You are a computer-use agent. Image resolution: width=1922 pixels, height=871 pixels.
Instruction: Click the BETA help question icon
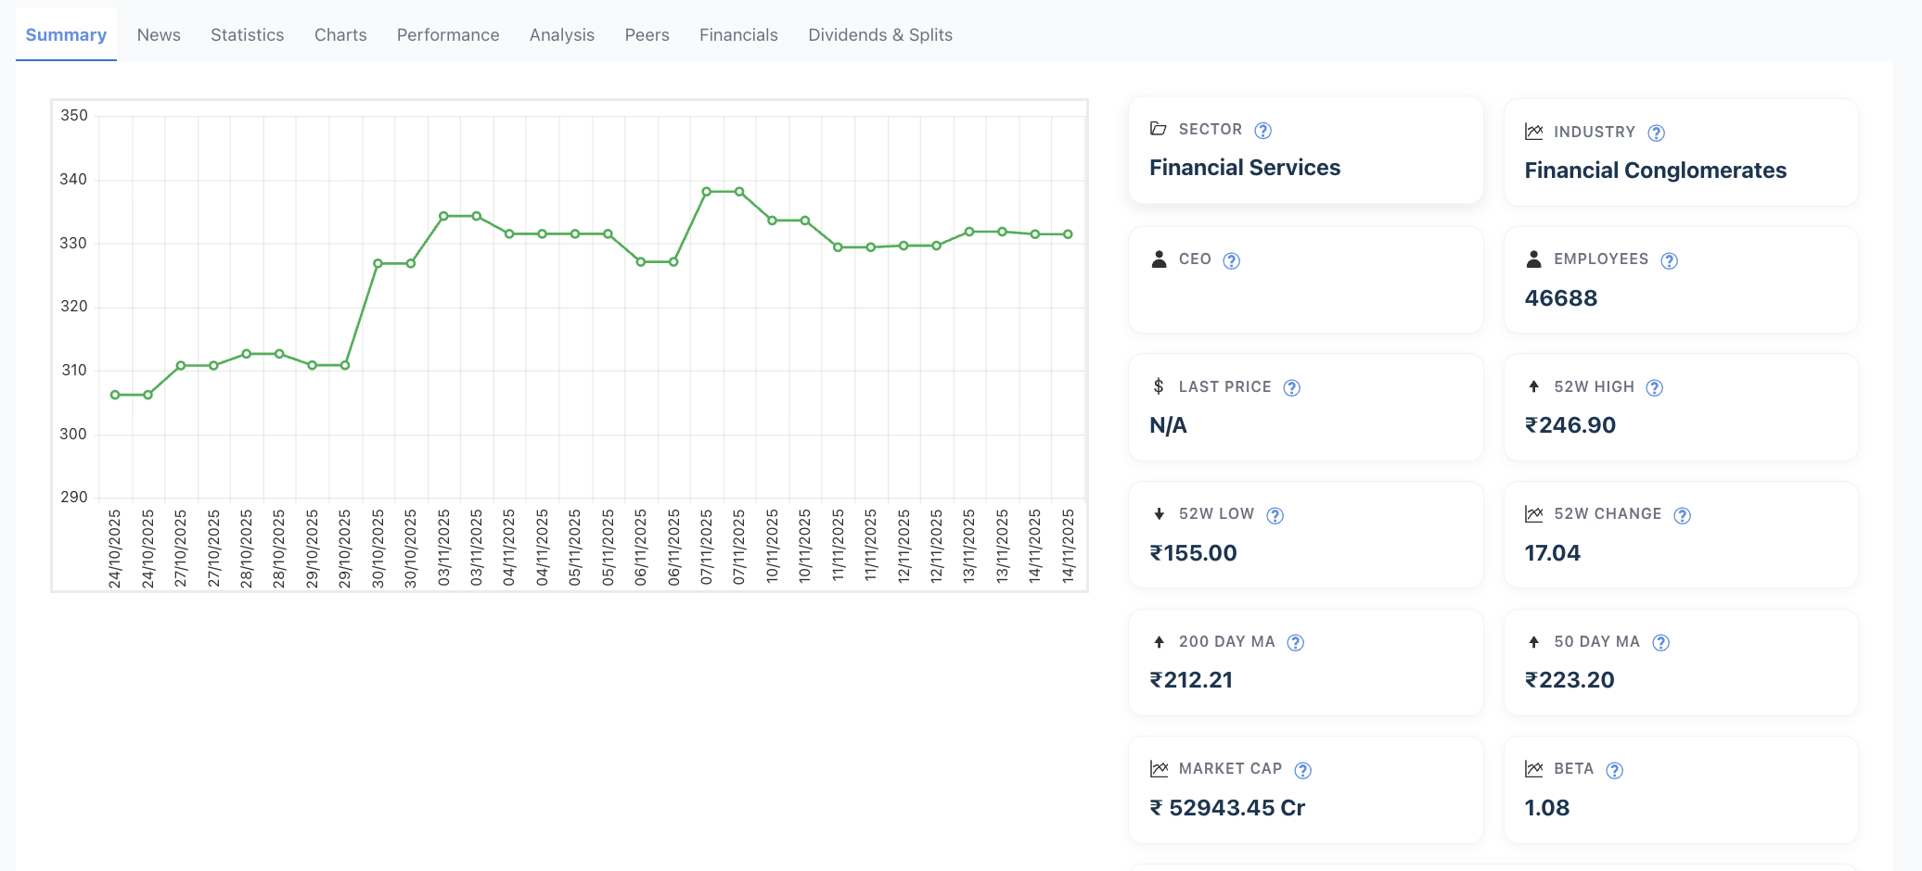click(x=1614, y=771)
